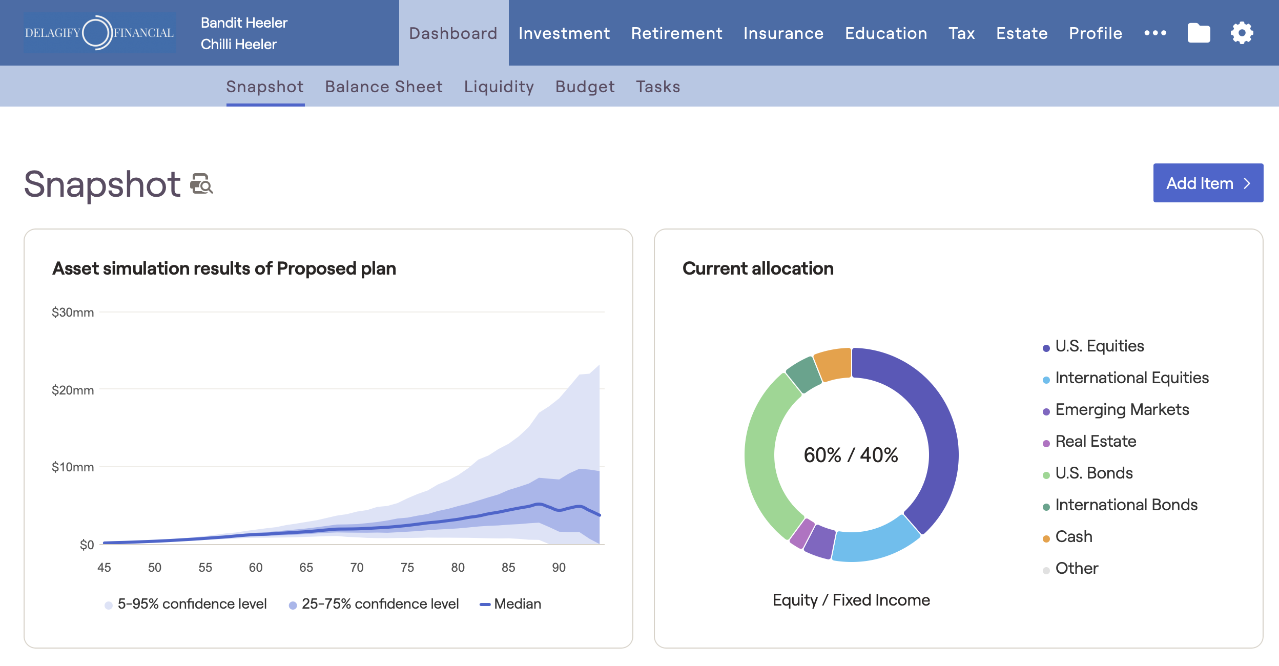Toggle Emerging Markets legend entry
The height and width of the screenshot is (666, 1279).
click(x=1116, y=410)
